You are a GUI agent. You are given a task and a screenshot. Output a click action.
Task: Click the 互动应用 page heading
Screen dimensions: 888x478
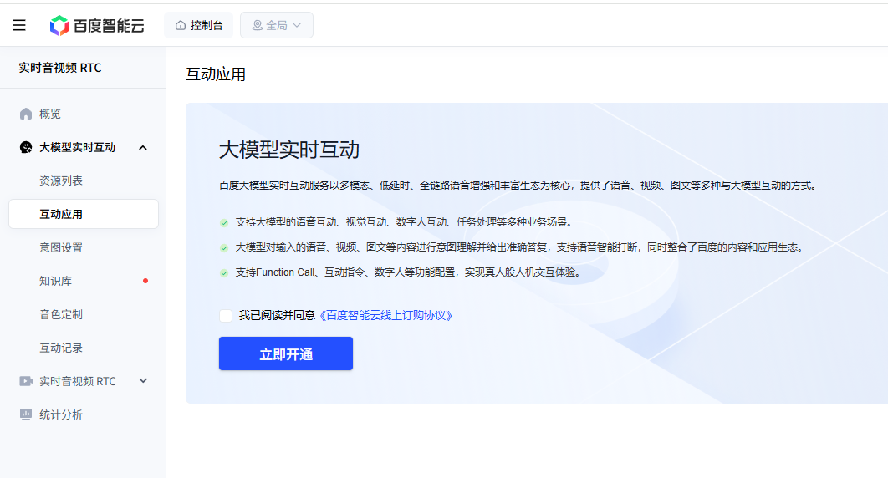tap(216, 74)
